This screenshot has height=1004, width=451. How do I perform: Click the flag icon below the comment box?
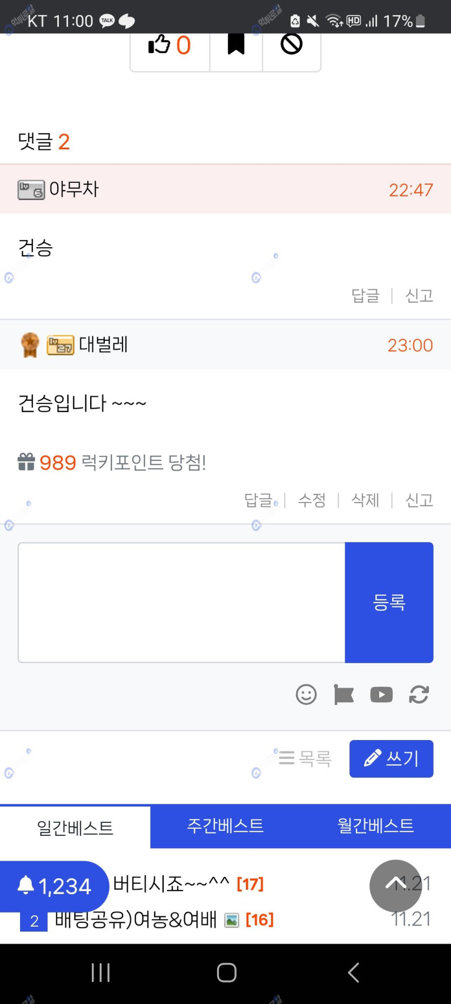344,694
